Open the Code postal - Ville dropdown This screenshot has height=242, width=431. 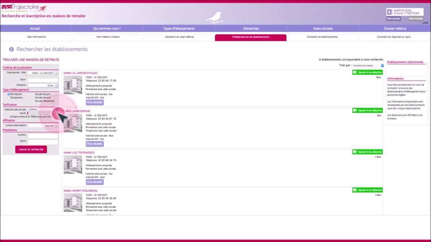(x=43, y=73)
